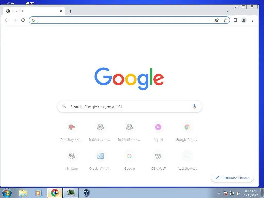Open the Directory List shortcut
The image size is (264, 198).
point(72,132)
